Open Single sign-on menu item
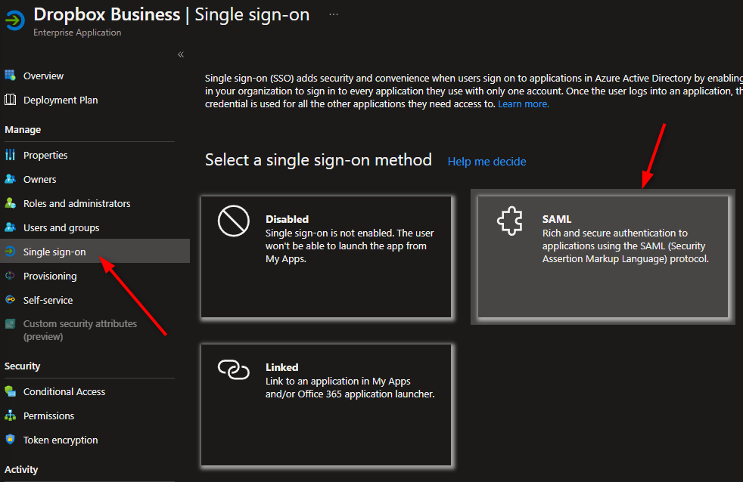 [x=54, y=252]
